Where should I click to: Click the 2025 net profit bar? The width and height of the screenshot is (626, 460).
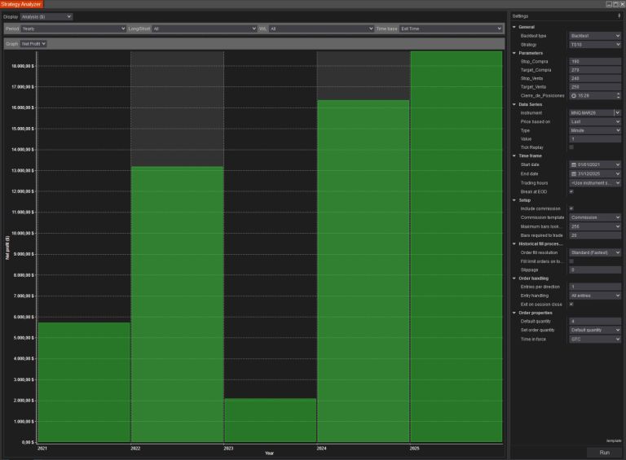point(456,244)
